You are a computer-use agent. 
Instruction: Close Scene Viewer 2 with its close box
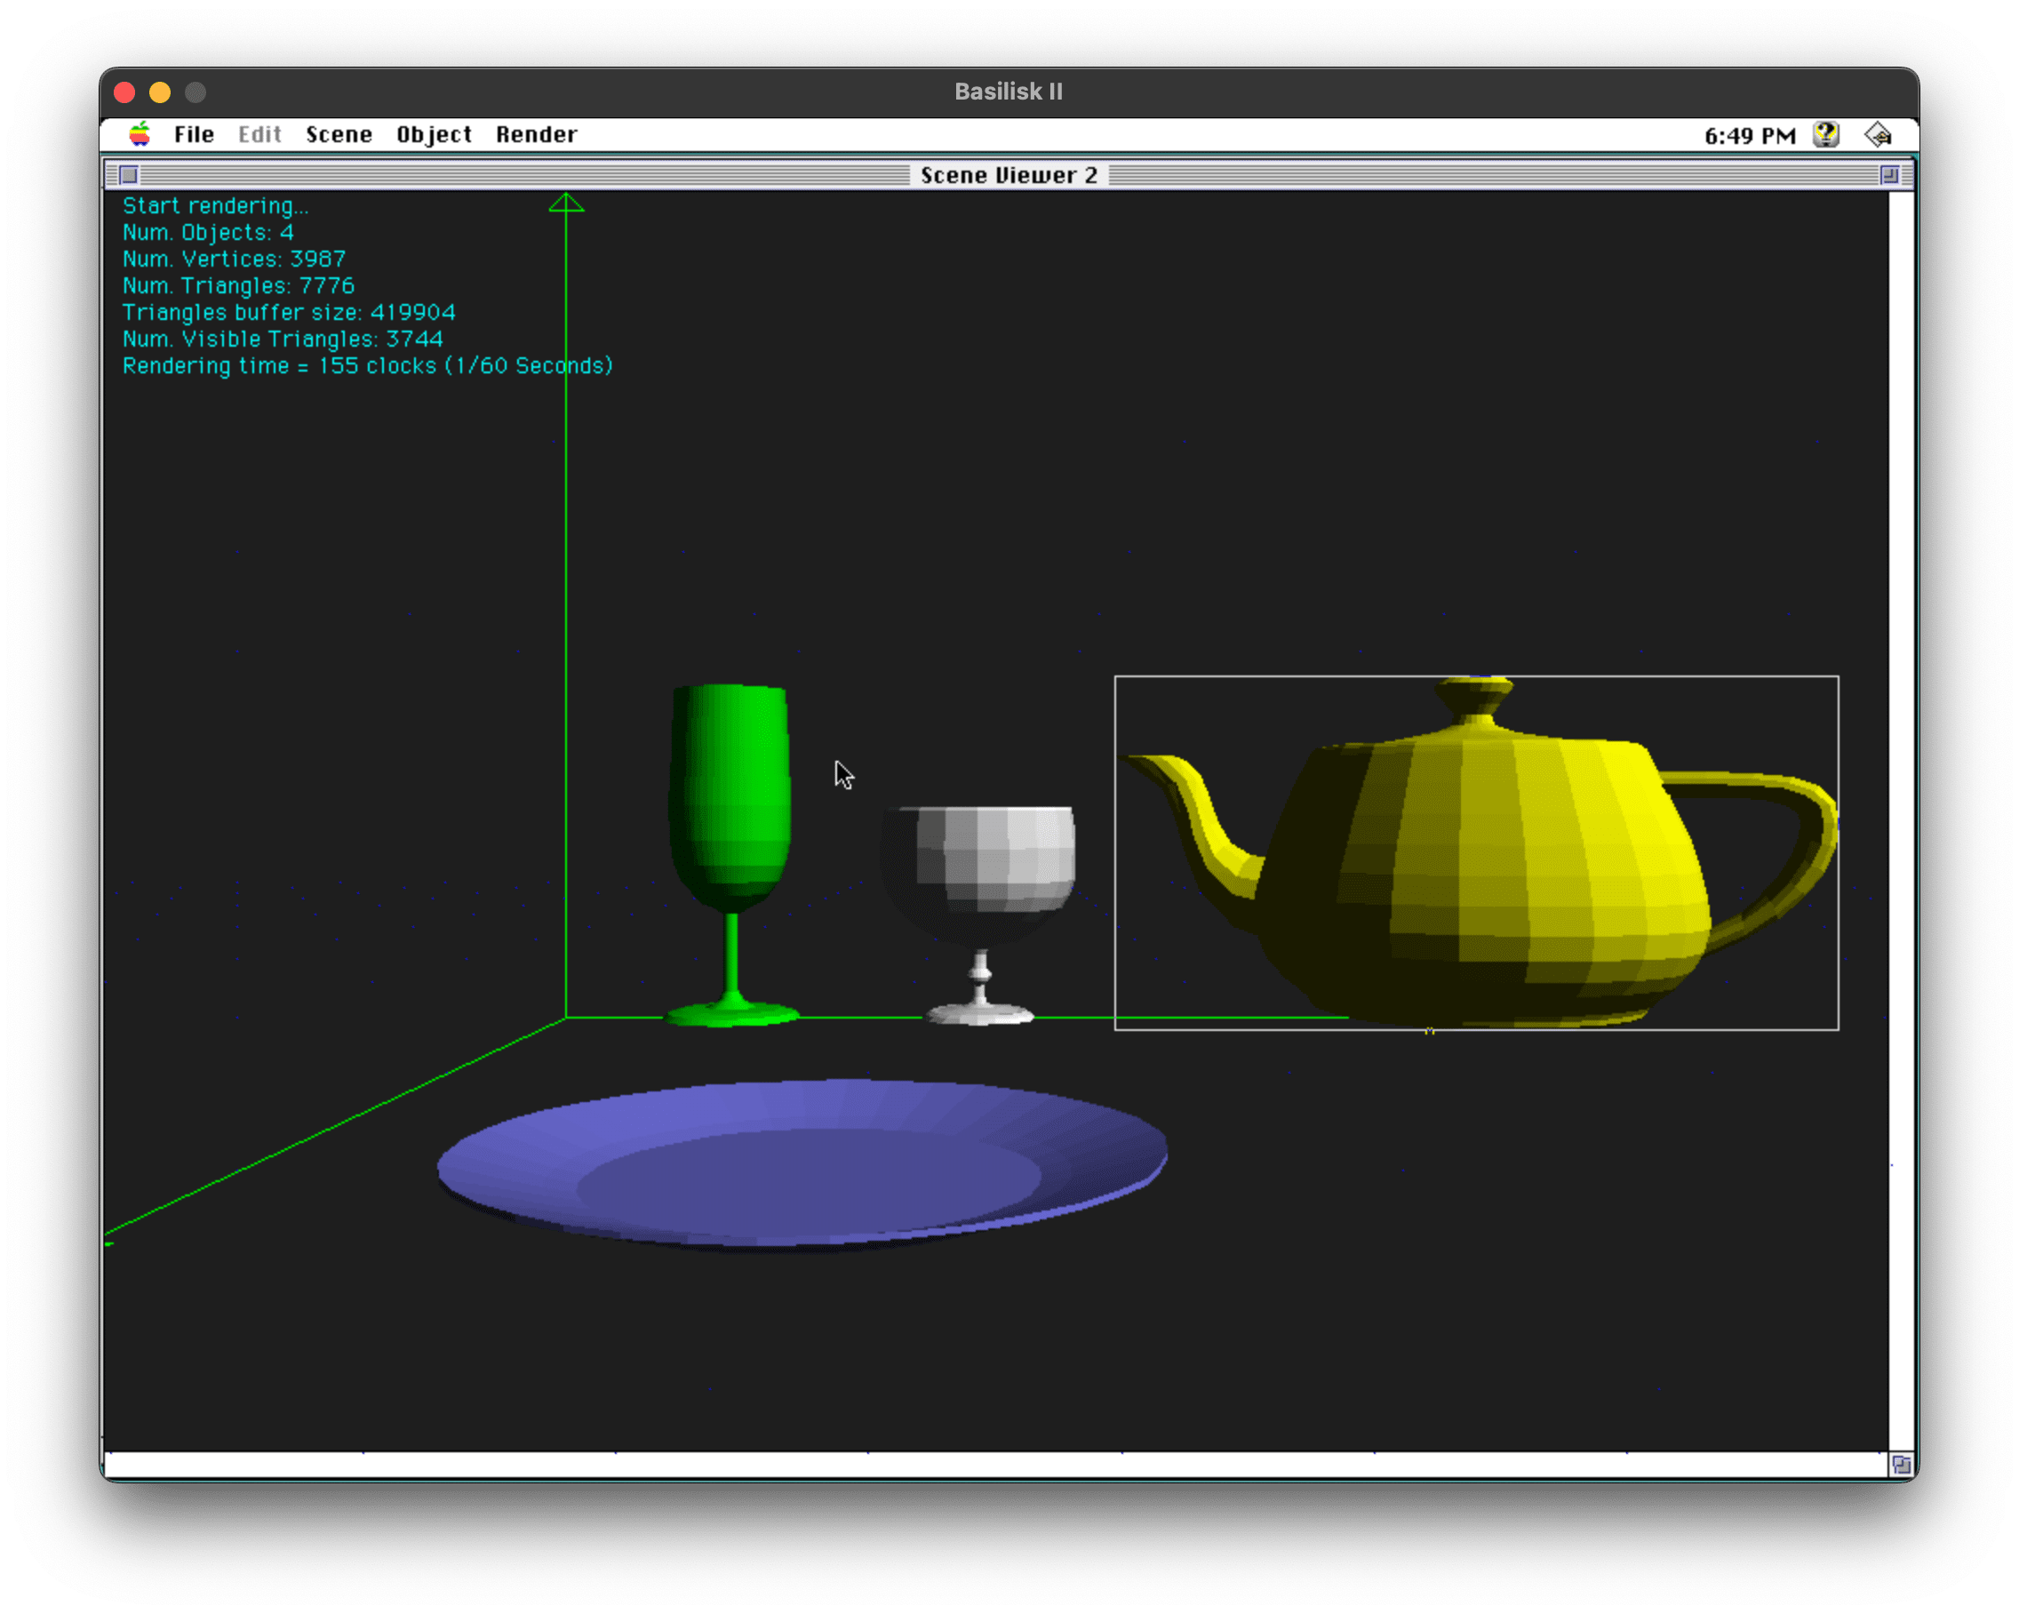point(129,174)
